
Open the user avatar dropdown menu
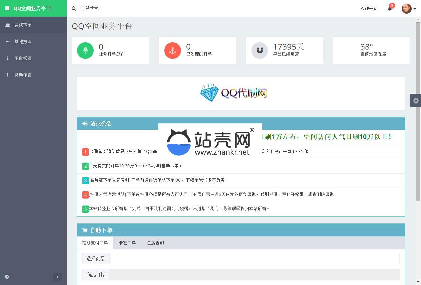tap(408, 9)
